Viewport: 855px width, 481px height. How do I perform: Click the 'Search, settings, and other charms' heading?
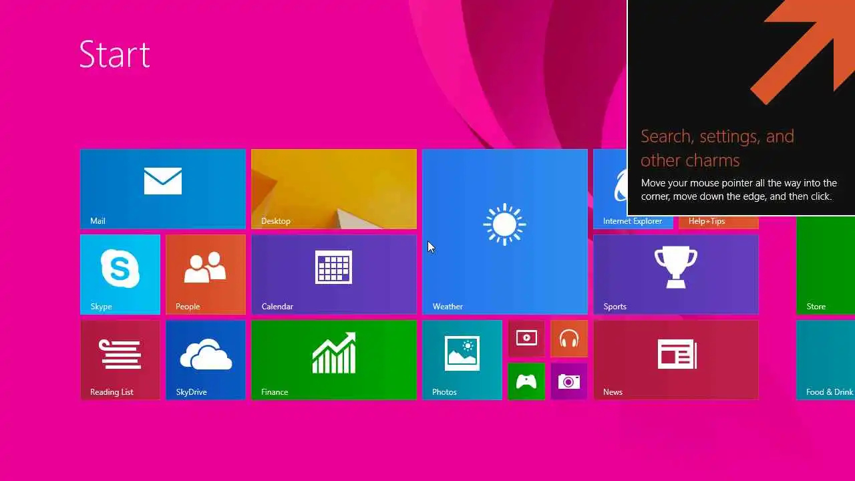pyautogui.click(x=717, y=148)
